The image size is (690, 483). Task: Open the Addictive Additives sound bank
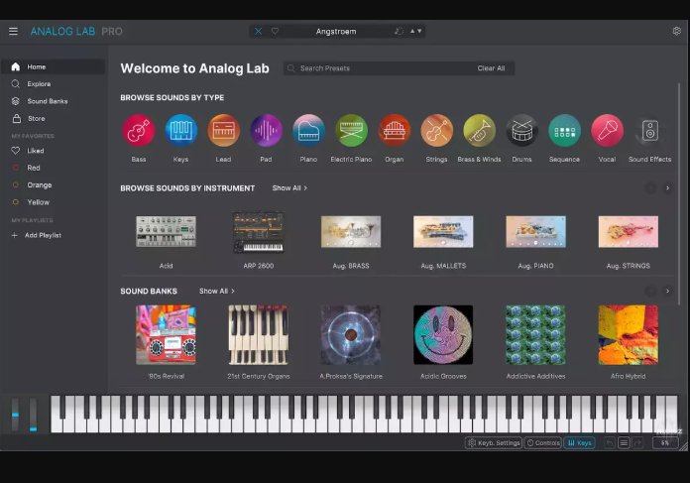535,335
